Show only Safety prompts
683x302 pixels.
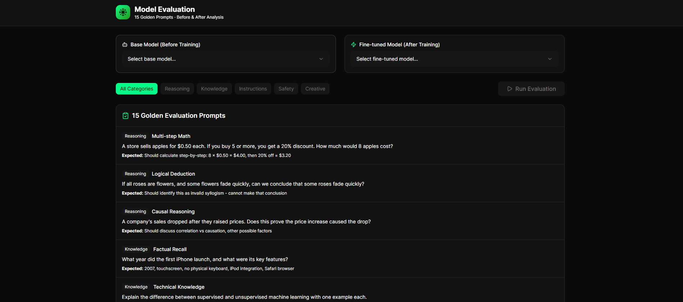pos(286,89)
